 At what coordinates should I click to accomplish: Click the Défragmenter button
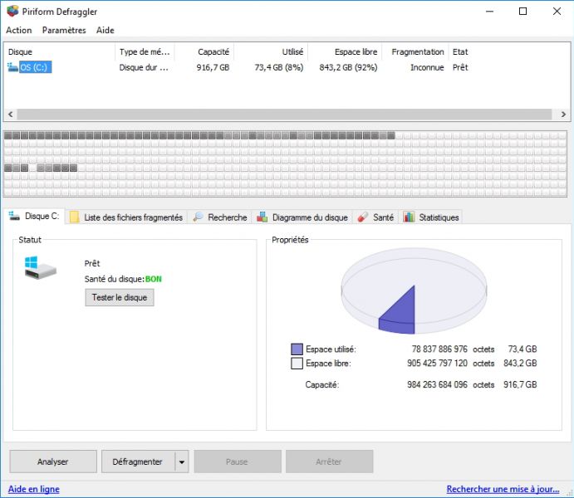[x=138, y=461]
